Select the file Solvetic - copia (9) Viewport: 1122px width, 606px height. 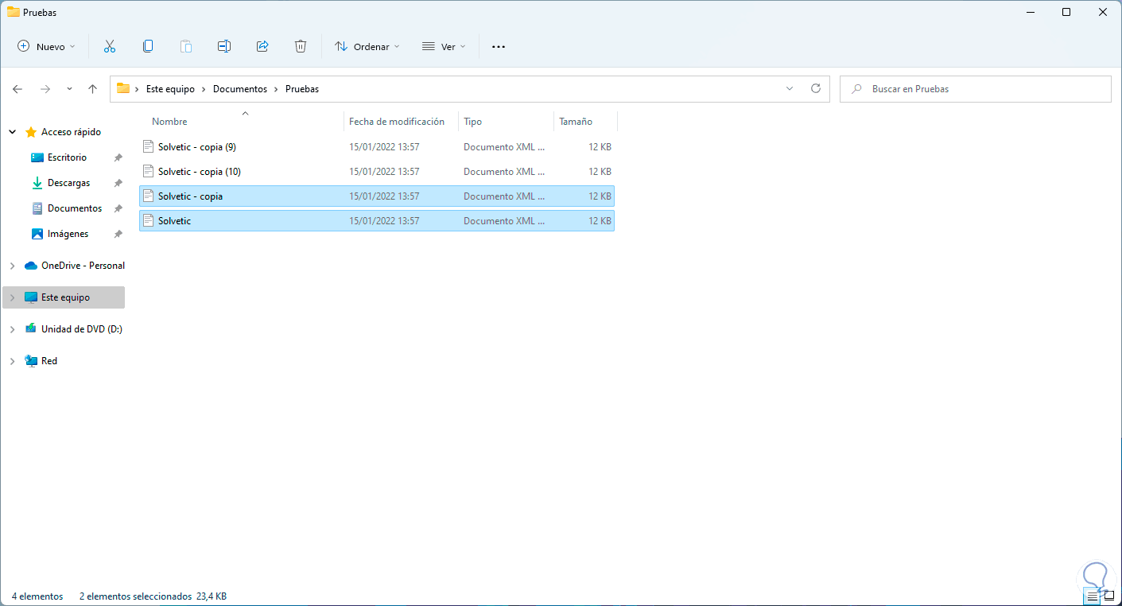point(196,147)
